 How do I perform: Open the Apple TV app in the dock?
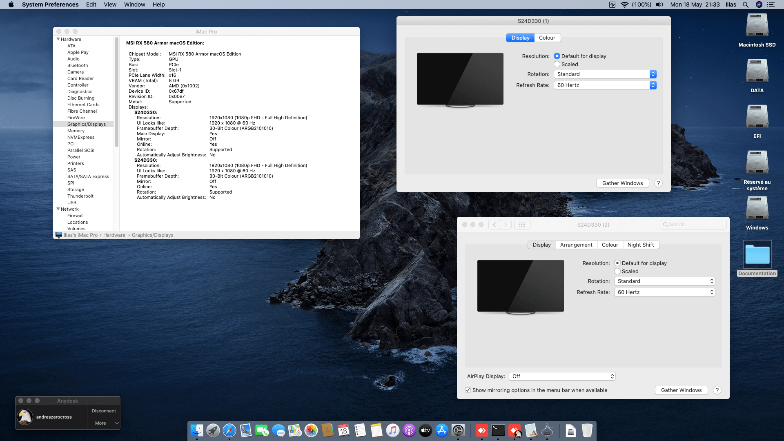click(425, 430)
